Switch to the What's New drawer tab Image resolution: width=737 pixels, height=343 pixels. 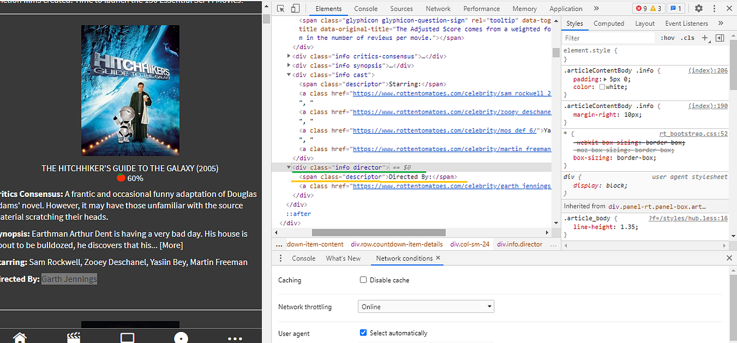[x=343, y=258]
